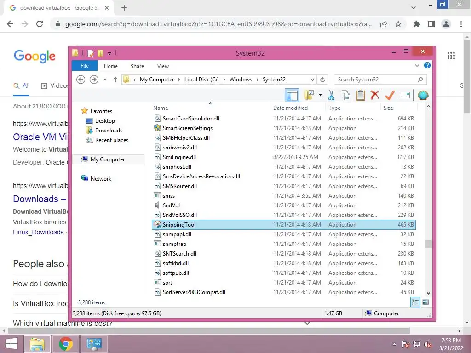This screenshot has width=471, height=353.
Task: Open File Explorer from the taskbar
Action: 37,344
